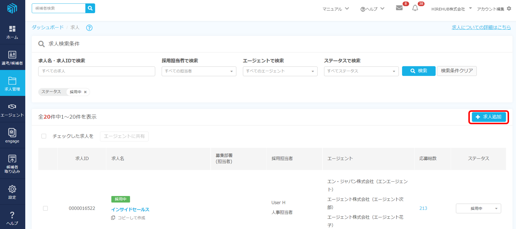Open the マニュアル menu in header
The image size is (516, 229).
(x=336, y=9)
